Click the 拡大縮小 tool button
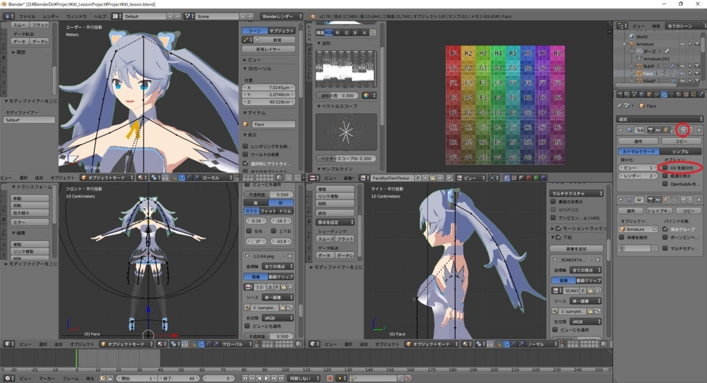The image size is (707, 383). coord(30,213)
